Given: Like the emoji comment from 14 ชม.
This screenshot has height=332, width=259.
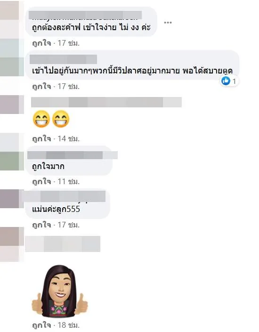Looking at the screenshot, I should click(41, 138).
